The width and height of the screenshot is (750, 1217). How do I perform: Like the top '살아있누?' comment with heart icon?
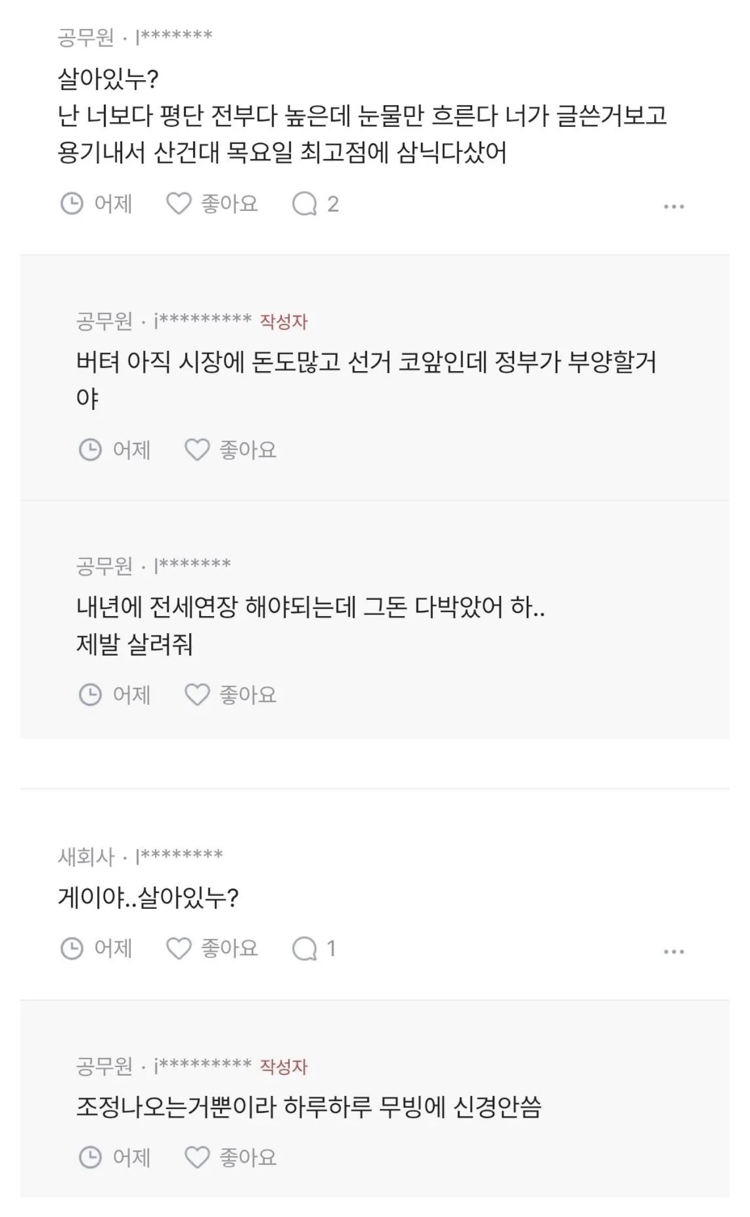[178, 203]
